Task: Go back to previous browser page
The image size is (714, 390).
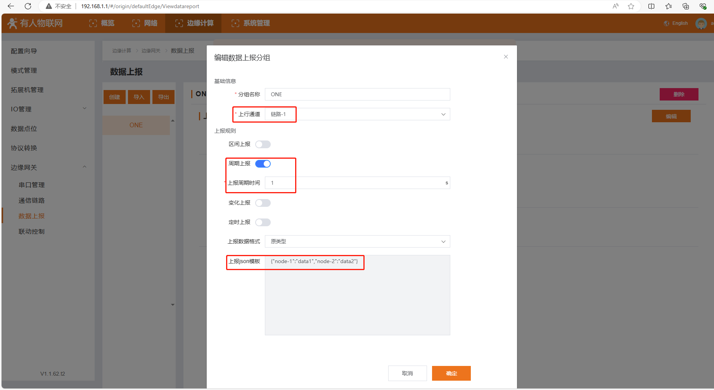Action: (x=11, y=6)
